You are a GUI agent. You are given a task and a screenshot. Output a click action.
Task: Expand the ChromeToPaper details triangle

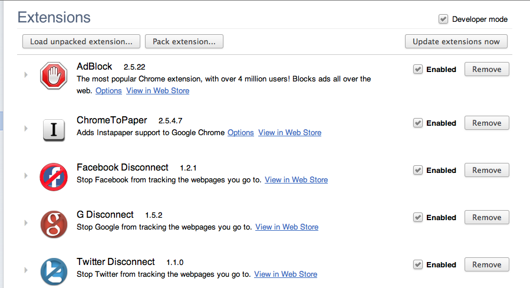[x=26, y=128]
